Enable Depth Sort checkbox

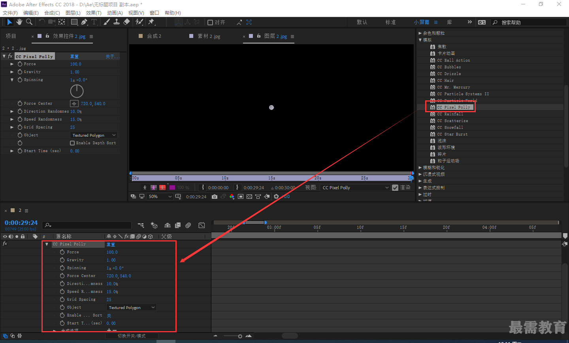[x=72, y=143]
